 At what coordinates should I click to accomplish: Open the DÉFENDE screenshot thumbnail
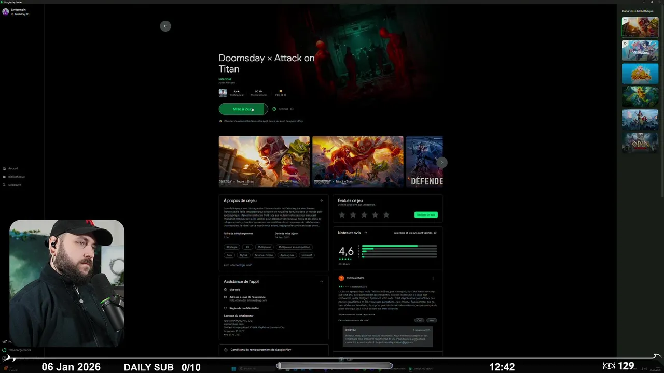coord(424,161)
